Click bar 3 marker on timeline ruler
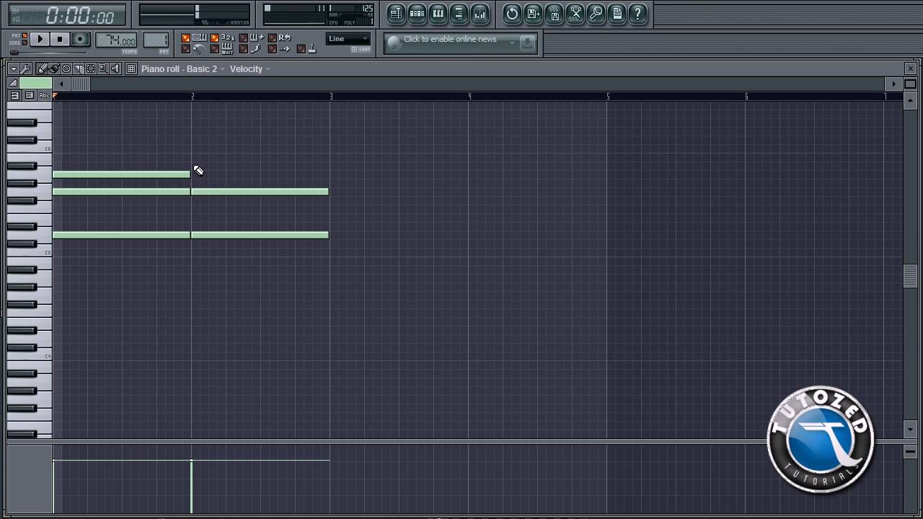Viewport: 923px width, 519px height. pos(331,96)
